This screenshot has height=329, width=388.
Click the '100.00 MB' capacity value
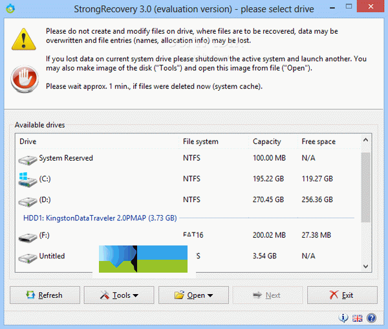click(x=269, y=158)
